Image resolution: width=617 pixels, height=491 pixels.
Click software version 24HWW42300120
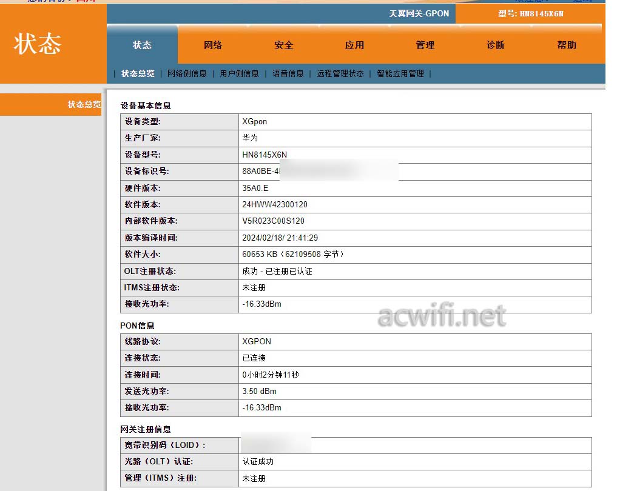click(x=275, y=204)
